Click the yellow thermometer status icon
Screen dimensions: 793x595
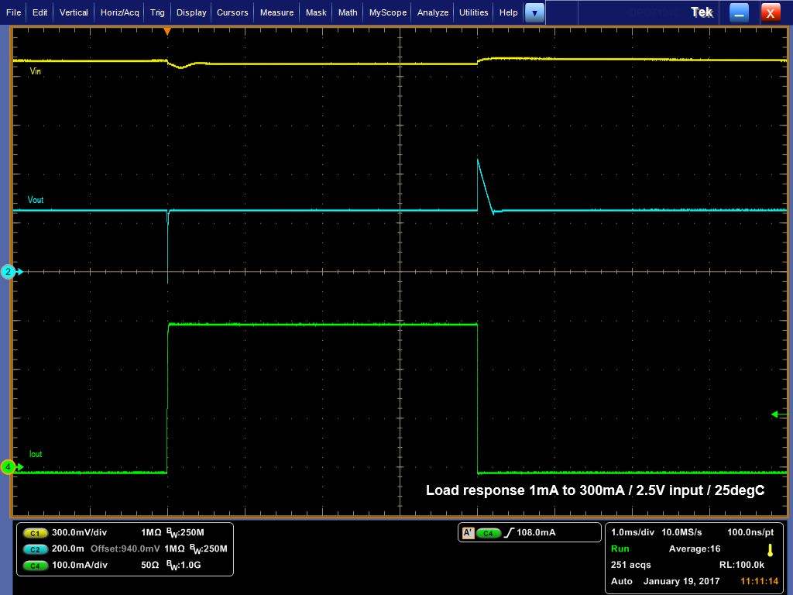770,550
